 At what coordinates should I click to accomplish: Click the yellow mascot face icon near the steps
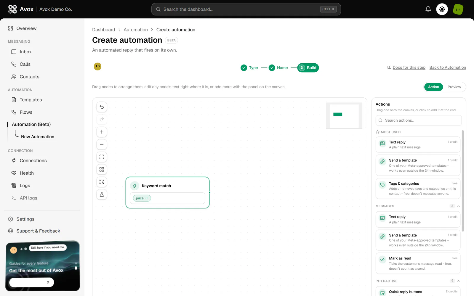(97, 67)
